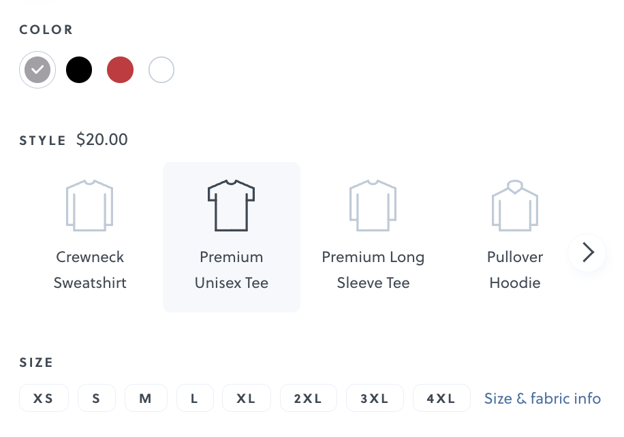Click the Pullover Hoodie label text
Screen dimensions: 624x437
514,270
